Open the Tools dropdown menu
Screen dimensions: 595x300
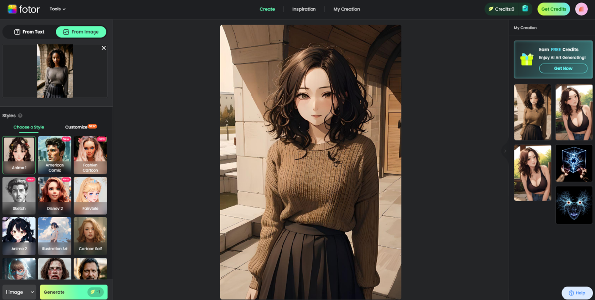[58, 9]
